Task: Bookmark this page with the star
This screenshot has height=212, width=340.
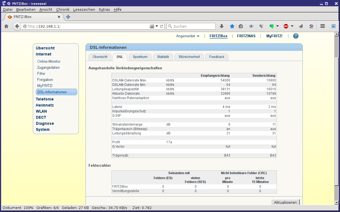Action: [232, 26]
